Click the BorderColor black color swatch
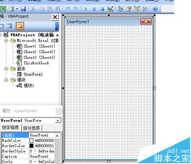 (31, 146)
